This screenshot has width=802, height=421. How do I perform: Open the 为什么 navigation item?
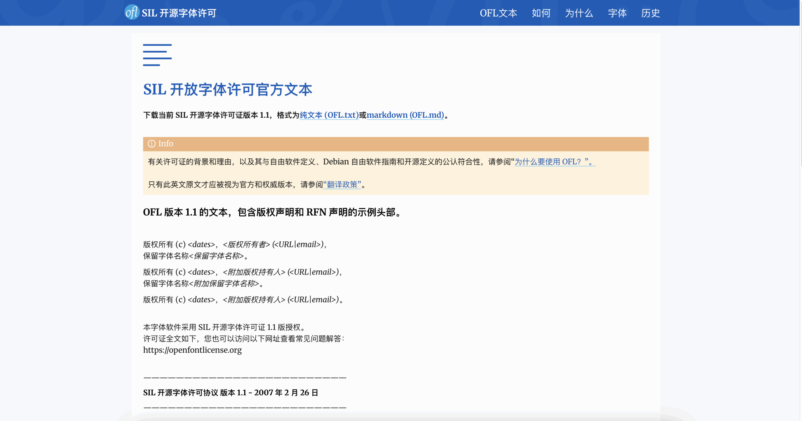(x=579, y=13)
